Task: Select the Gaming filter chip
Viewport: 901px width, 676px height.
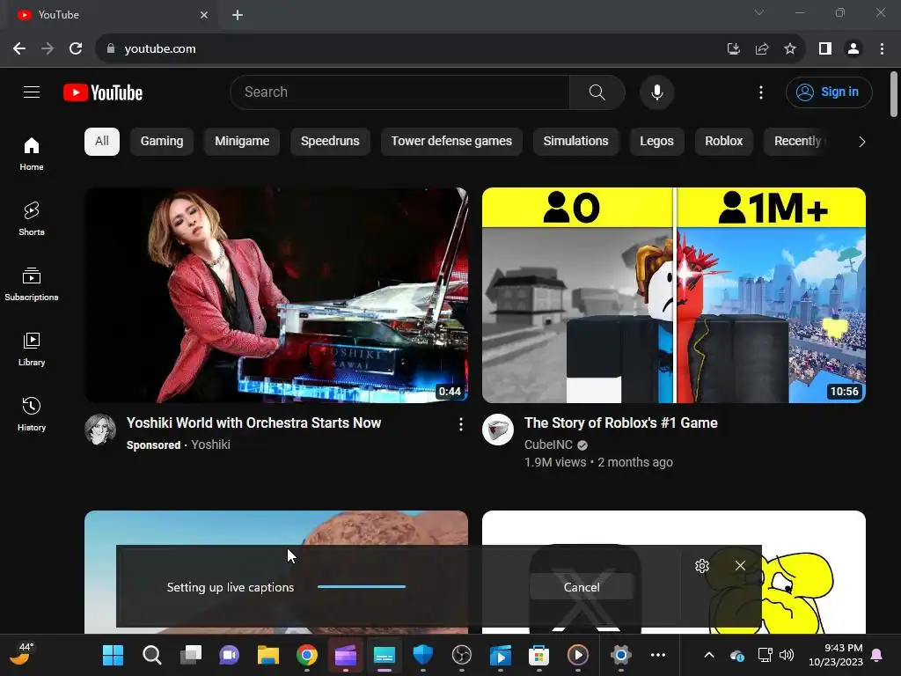Action: 162,142
